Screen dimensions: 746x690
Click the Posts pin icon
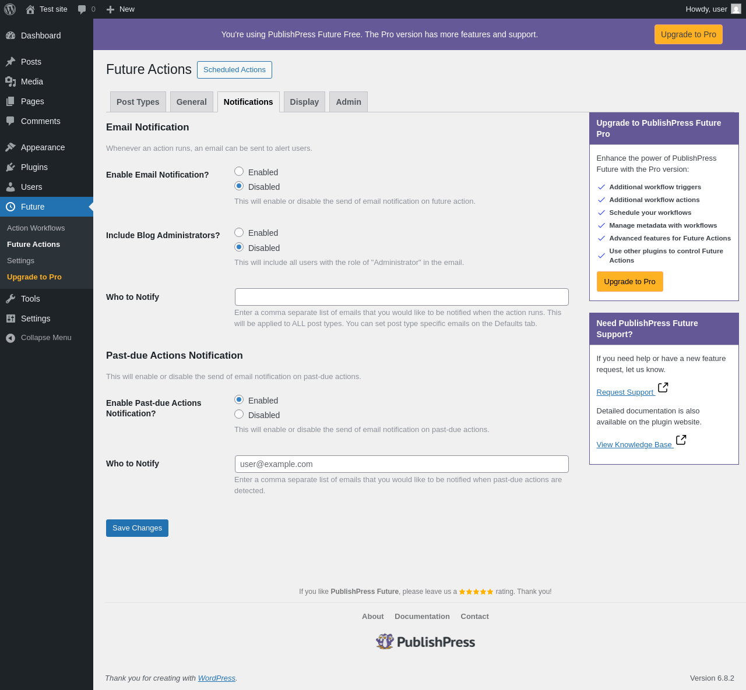pos(10,62)
